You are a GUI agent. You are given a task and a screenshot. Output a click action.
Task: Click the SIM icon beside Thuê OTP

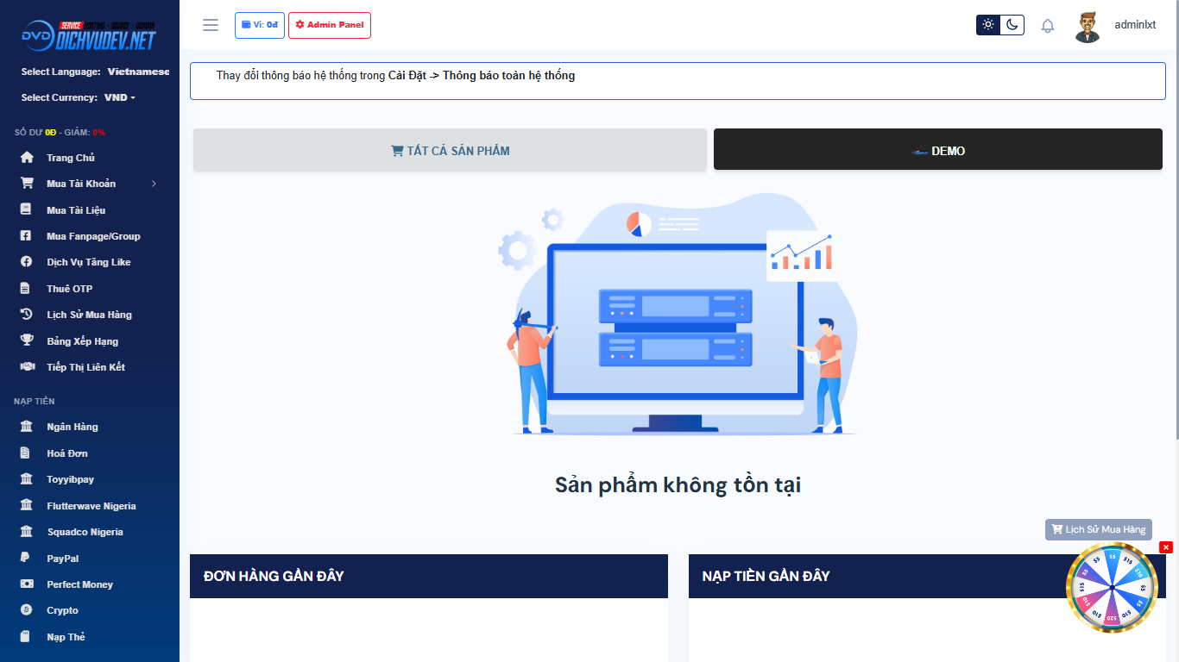click(27, 289)
